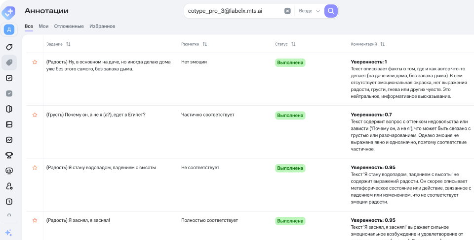Switch to the Избранное tab
This screenshot has height=240, width=474.
click(102, 26)
